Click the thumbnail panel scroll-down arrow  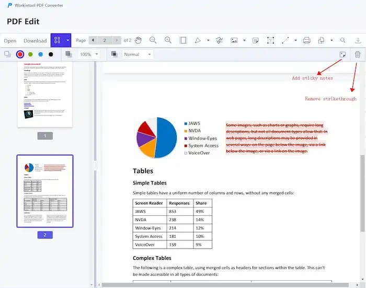(92, 285)
